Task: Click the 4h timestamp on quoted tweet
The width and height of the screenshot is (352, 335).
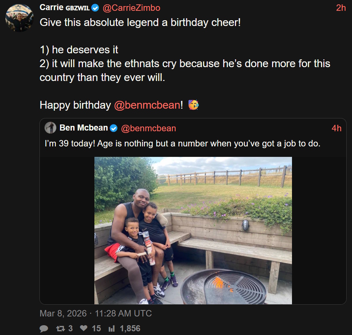Action: click(336, 128)
